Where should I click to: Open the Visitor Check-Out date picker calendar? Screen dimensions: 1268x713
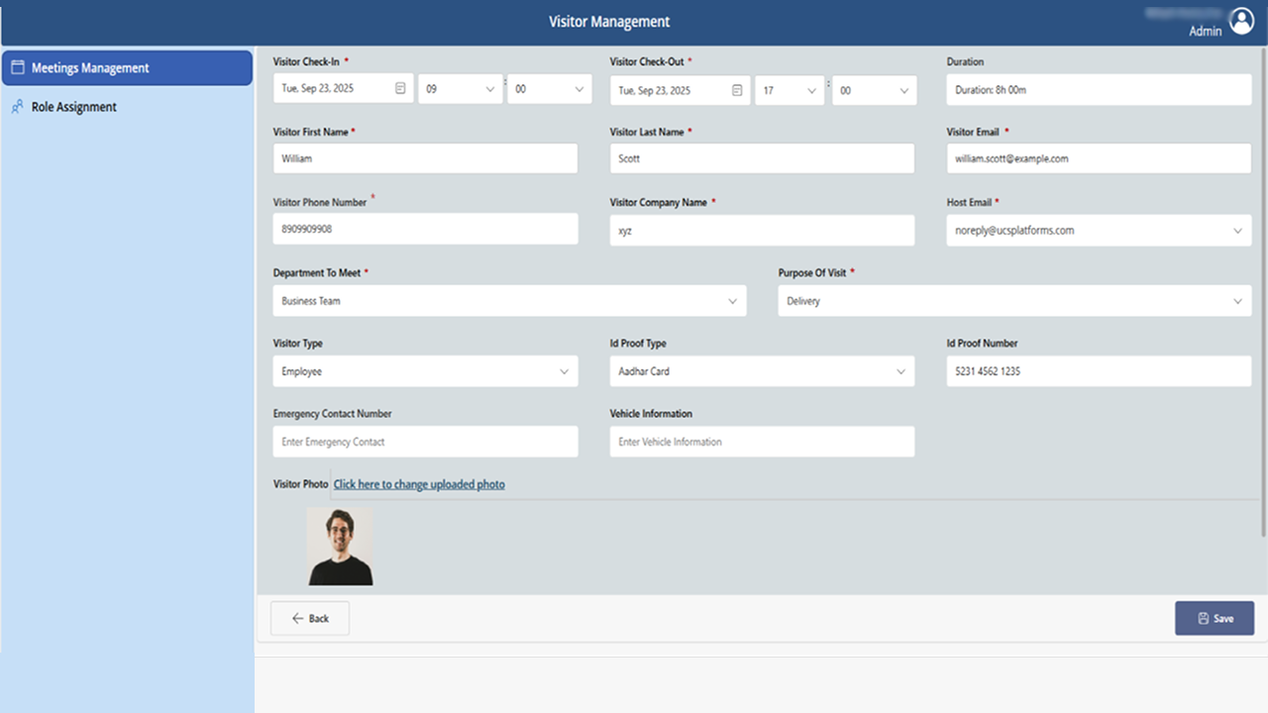[737, 89]
